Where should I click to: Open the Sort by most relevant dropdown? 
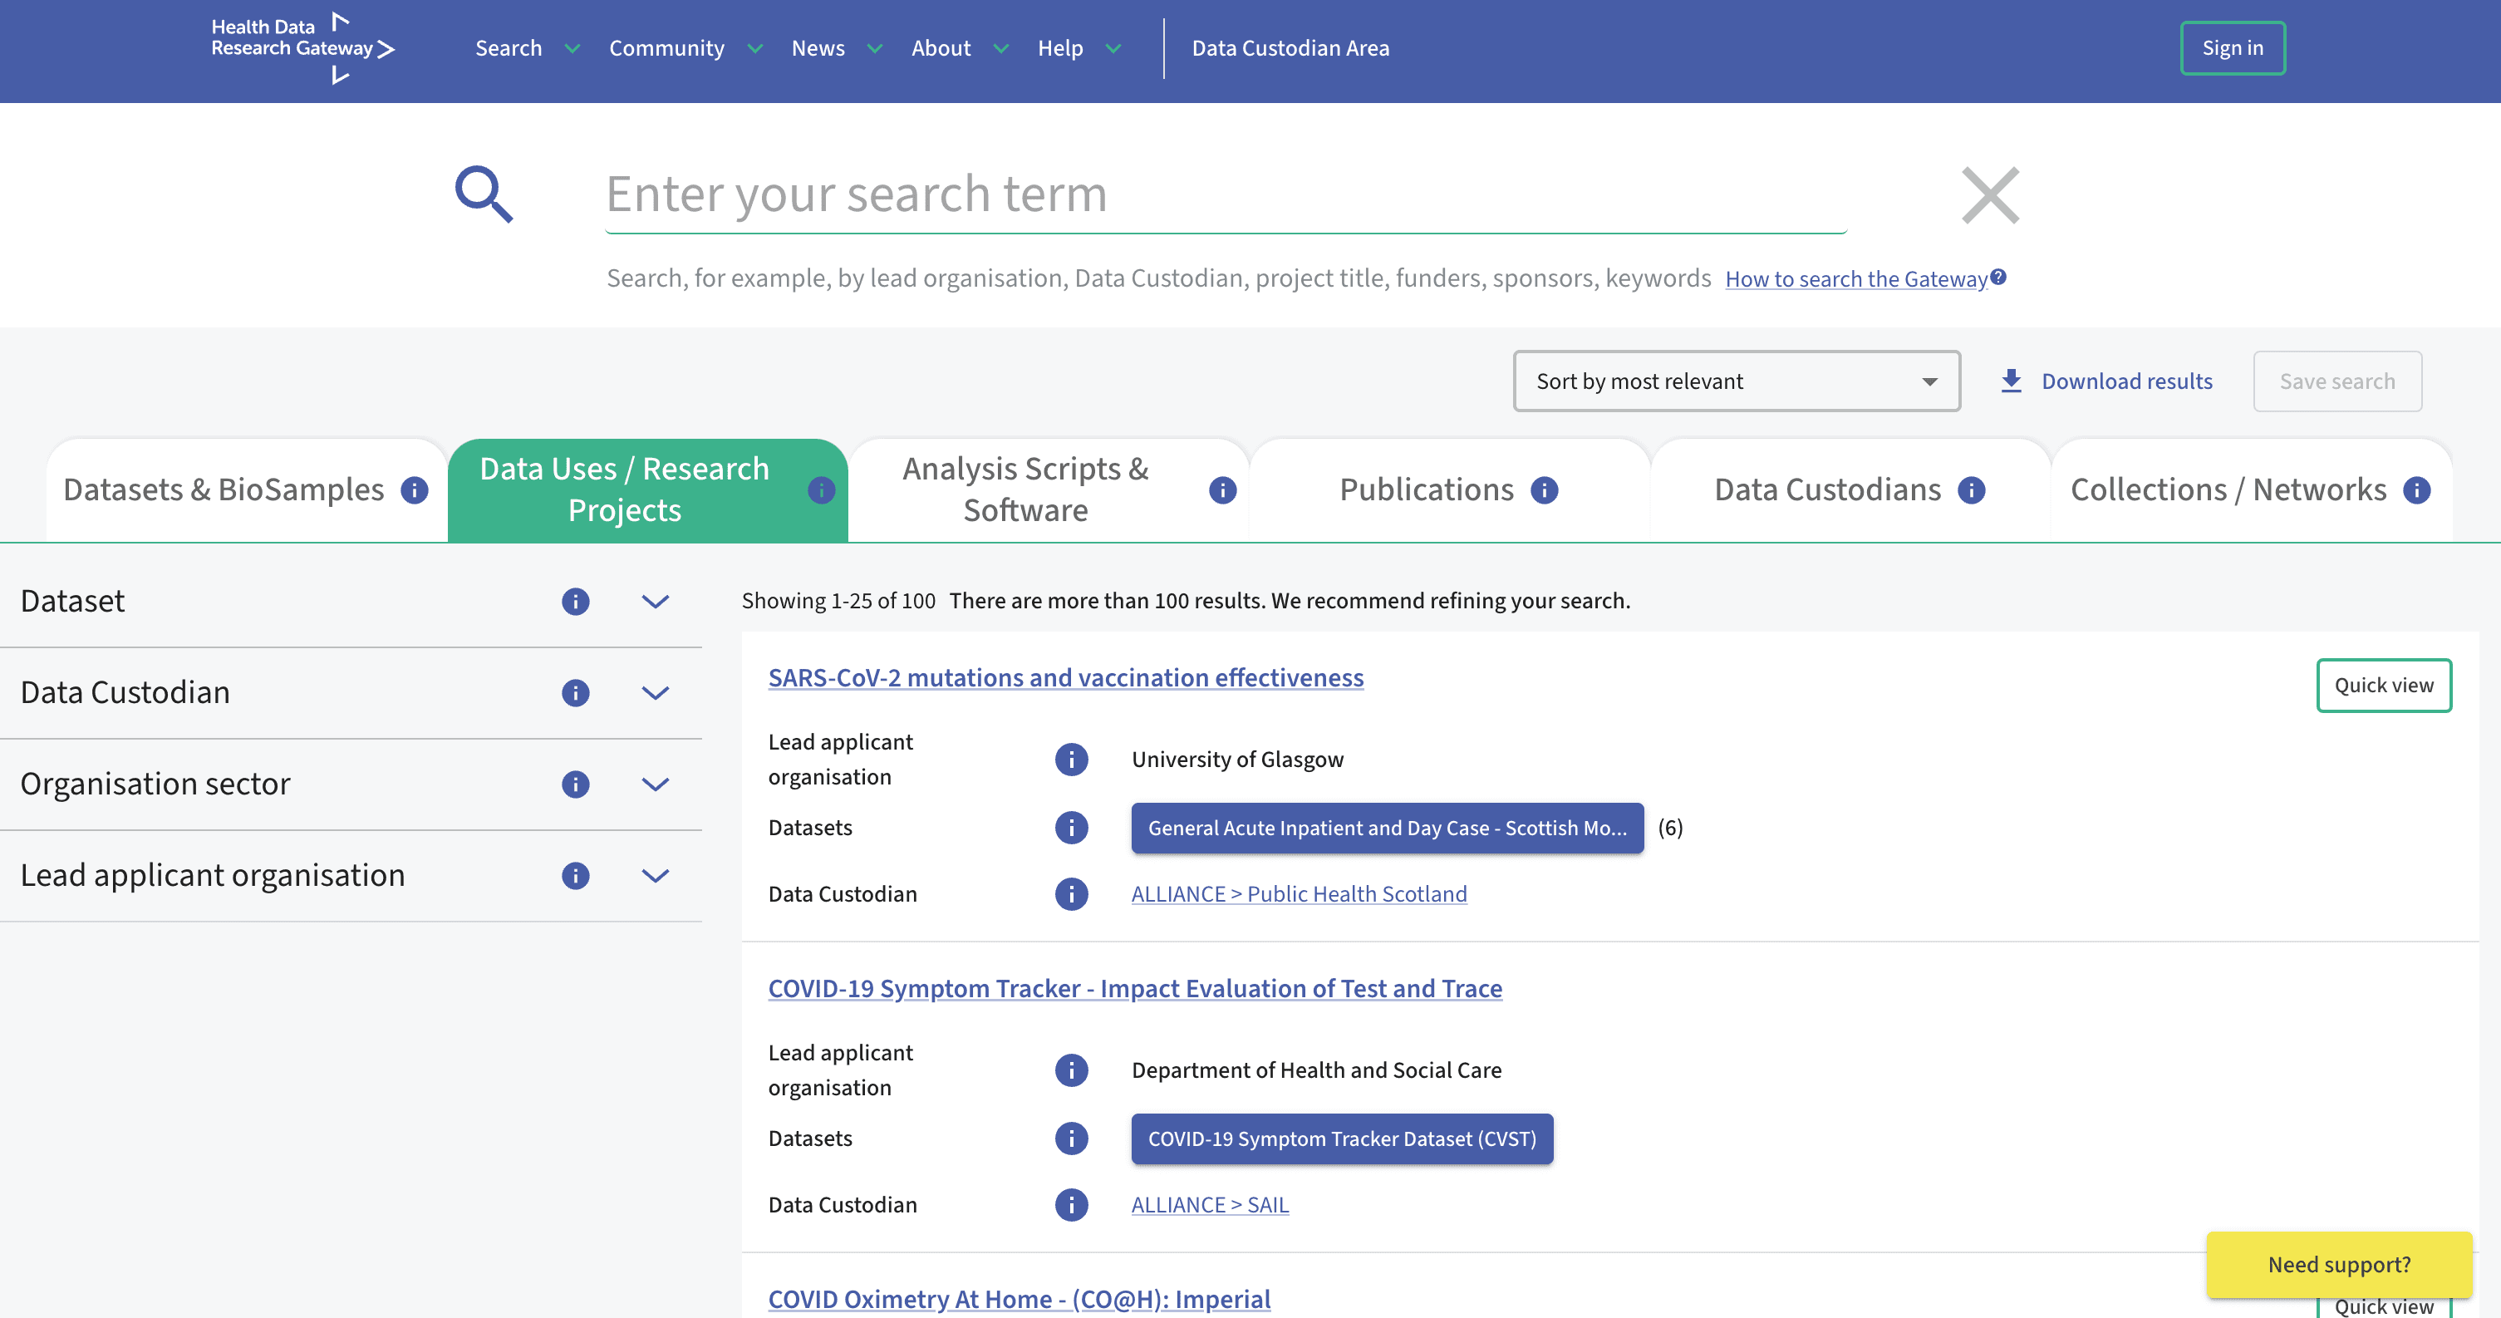pos(1736,381)
